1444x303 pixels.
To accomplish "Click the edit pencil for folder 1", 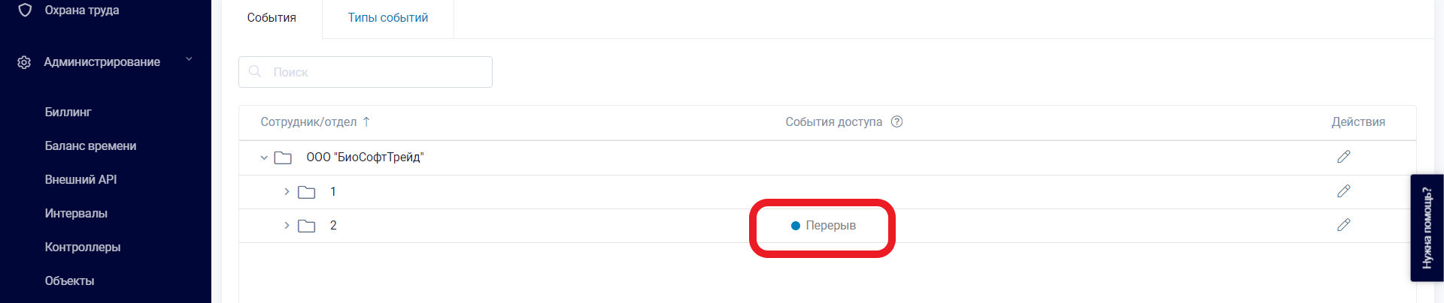I will (1343, 191).
